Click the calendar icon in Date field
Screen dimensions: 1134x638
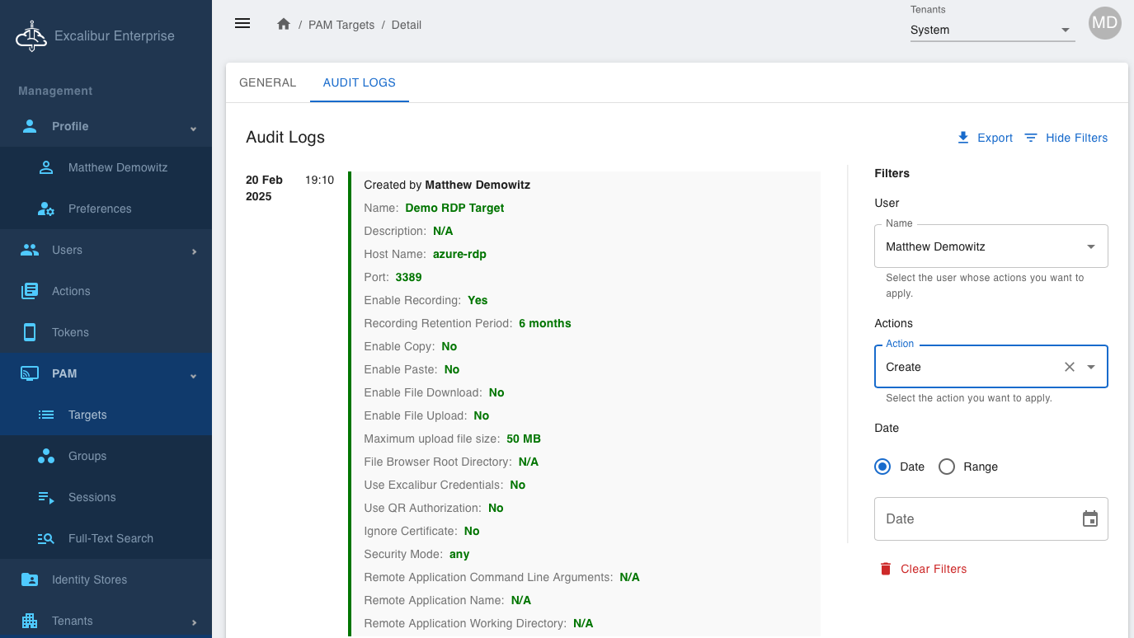[x=1090, y=518]
